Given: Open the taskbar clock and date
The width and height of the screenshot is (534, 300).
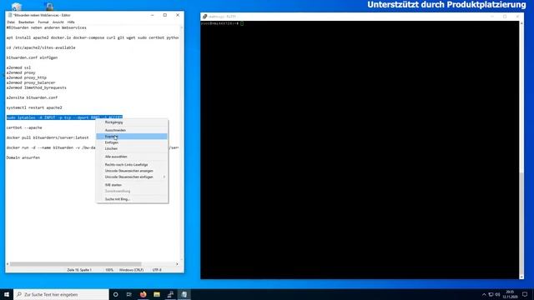Looking at the screenshot, I should [510, 294].
